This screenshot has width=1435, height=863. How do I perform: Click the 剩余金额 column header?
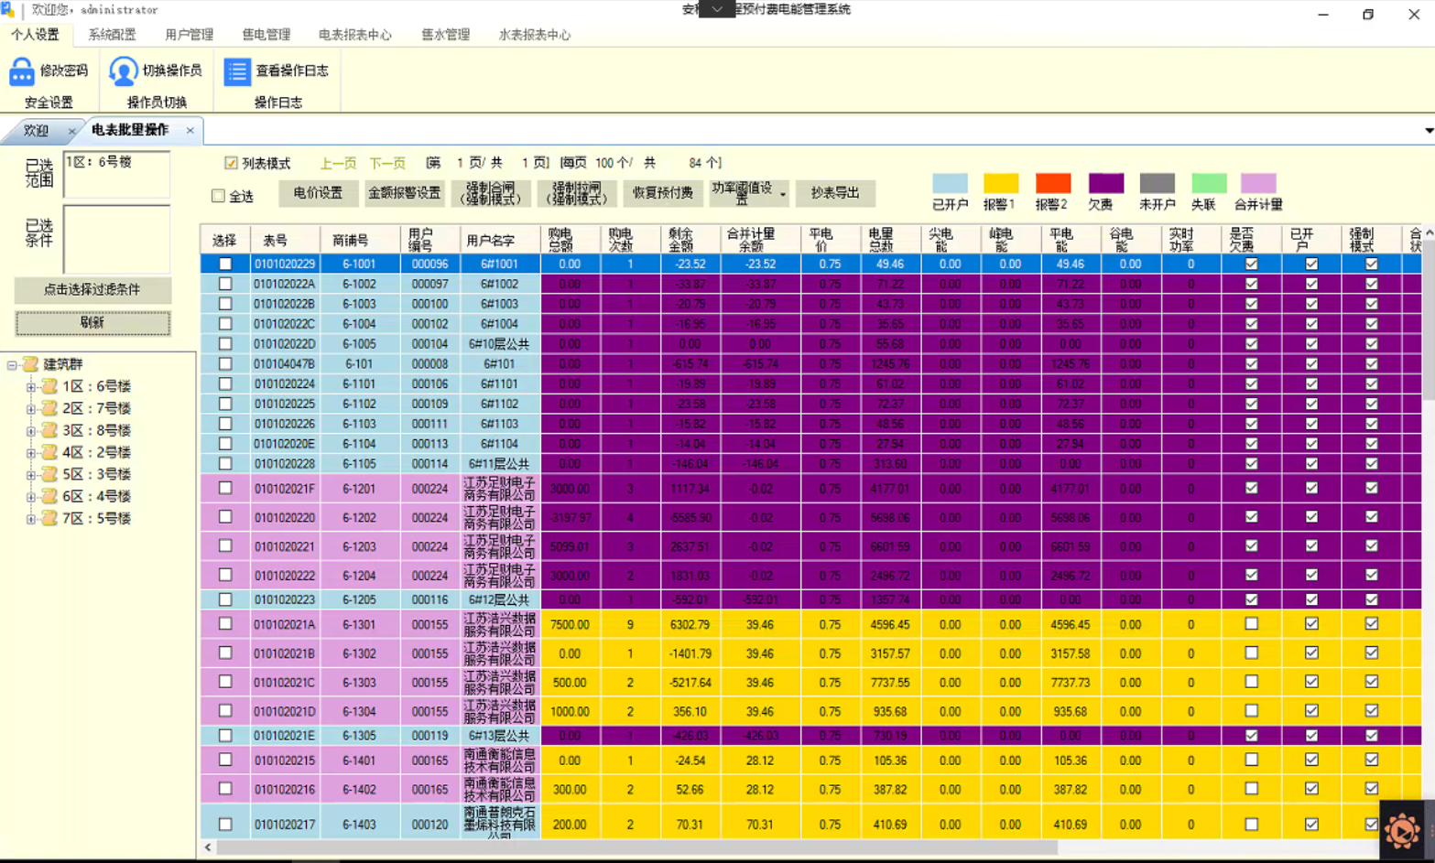pos(689,240)
